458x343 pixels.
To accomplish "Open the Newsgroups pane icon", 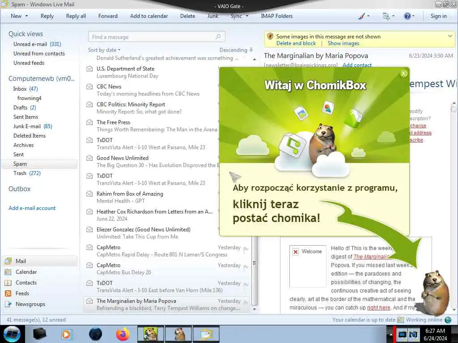I will [8, 304].
